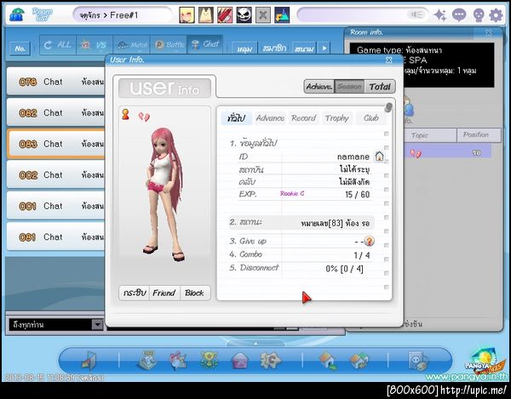This screenshot has height=399, width=511.
Task: Select room 082 Chat
Action: [x=55, y=112]
